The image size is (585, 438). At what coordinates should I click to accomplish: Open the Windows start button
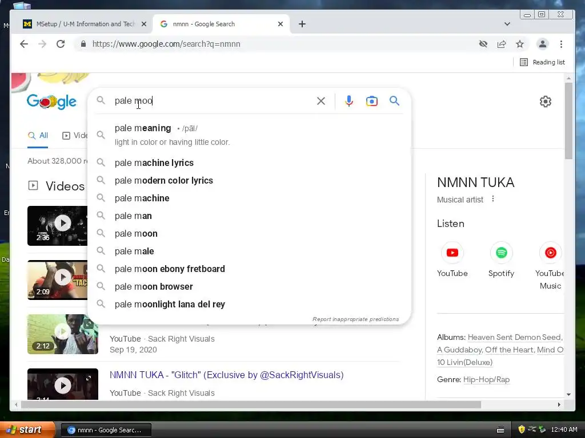pos(27,429)
